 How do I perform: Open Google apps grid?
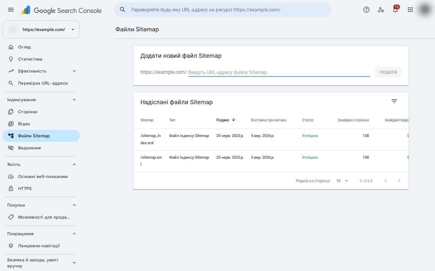click(x=410, y=10)
